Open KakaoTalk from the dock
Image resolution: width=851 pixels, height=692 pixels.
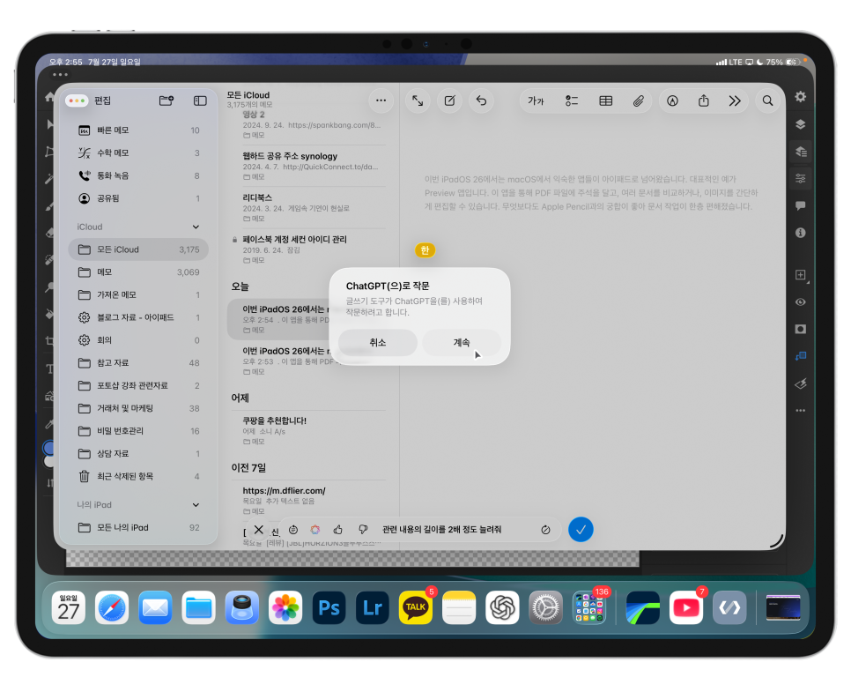(x=416, y=607)
